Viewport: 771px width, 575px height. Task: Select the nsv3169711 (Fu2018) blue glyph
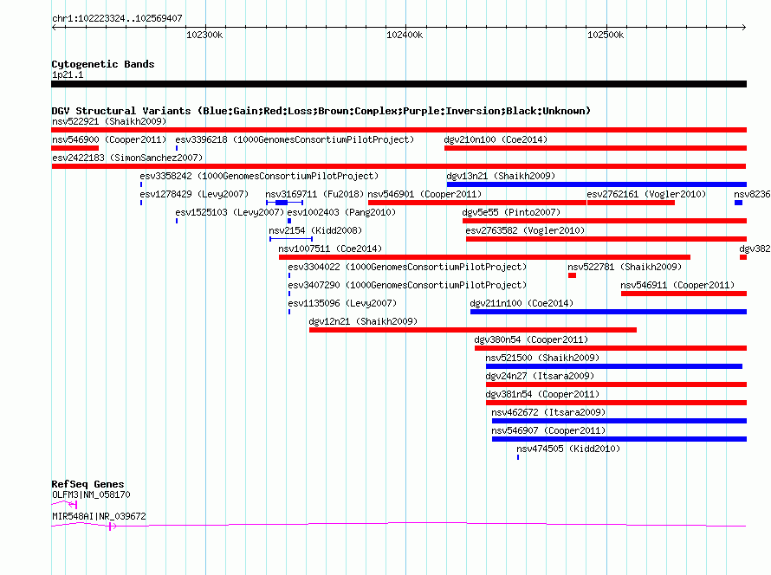click(284, 203)
